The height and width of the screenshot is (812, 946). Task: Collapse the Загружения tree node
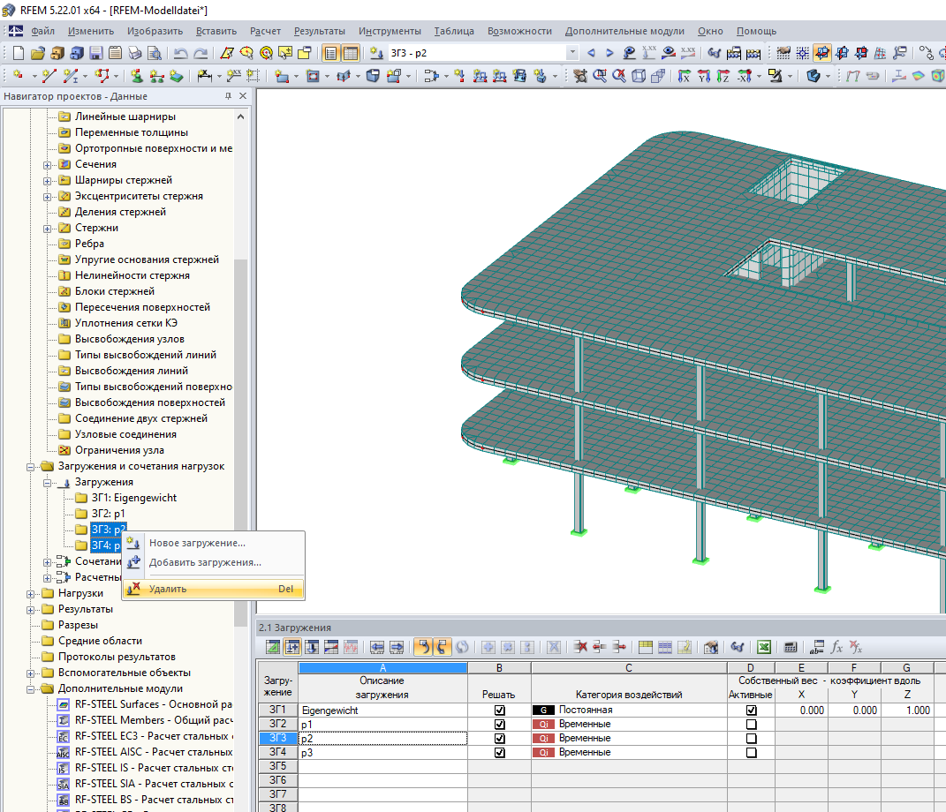(47, 483)
